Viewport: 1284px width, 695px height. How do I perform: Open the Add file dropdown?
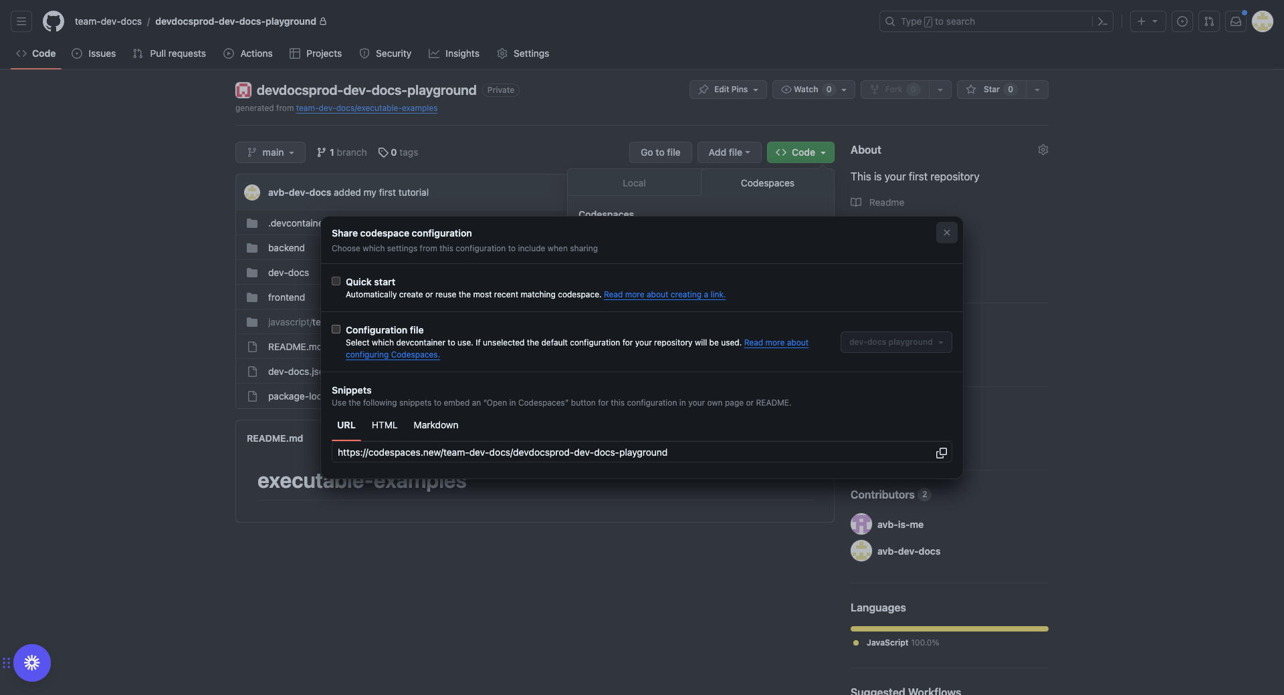[x=729, y=152]
